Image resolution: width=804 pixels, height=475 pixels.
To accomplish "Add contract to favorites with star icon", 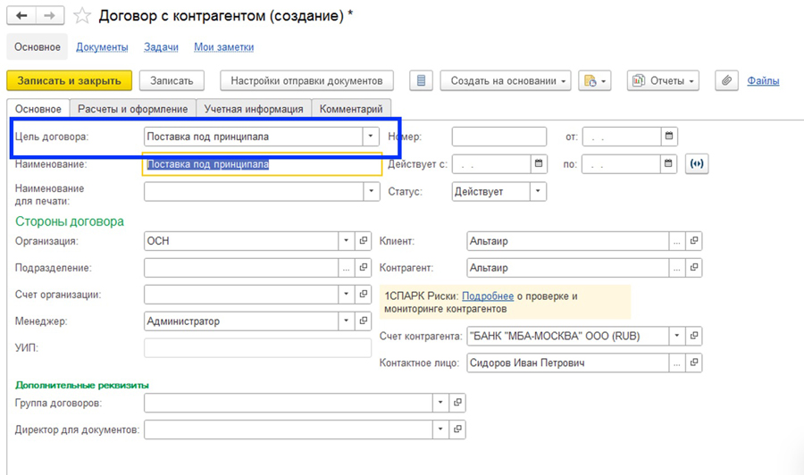I will [82, 16].
